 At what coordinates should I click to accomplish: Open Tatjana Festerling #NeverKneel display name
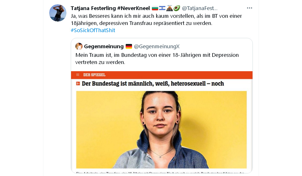pos(110,8)
